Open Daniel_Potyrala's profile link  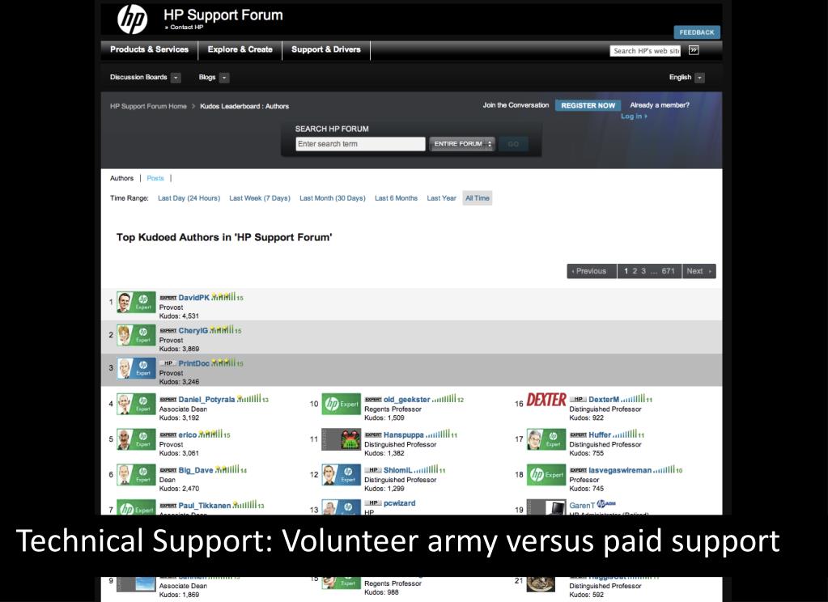(x=206, y=400)
